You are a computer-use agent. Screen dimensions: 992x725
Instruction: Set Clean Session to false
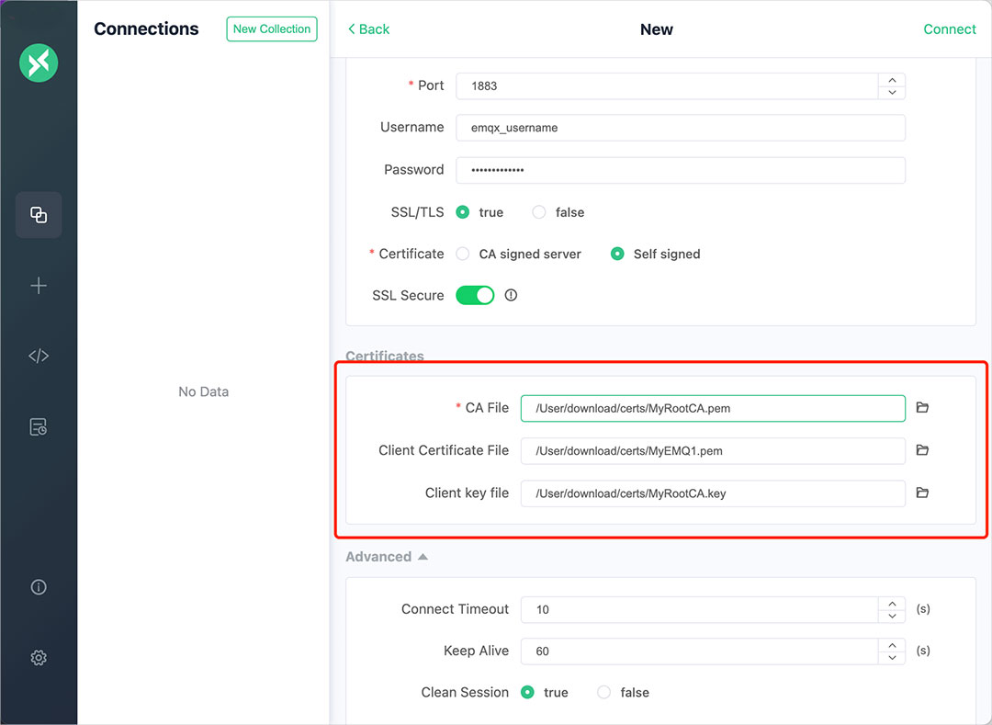(604, 693)
